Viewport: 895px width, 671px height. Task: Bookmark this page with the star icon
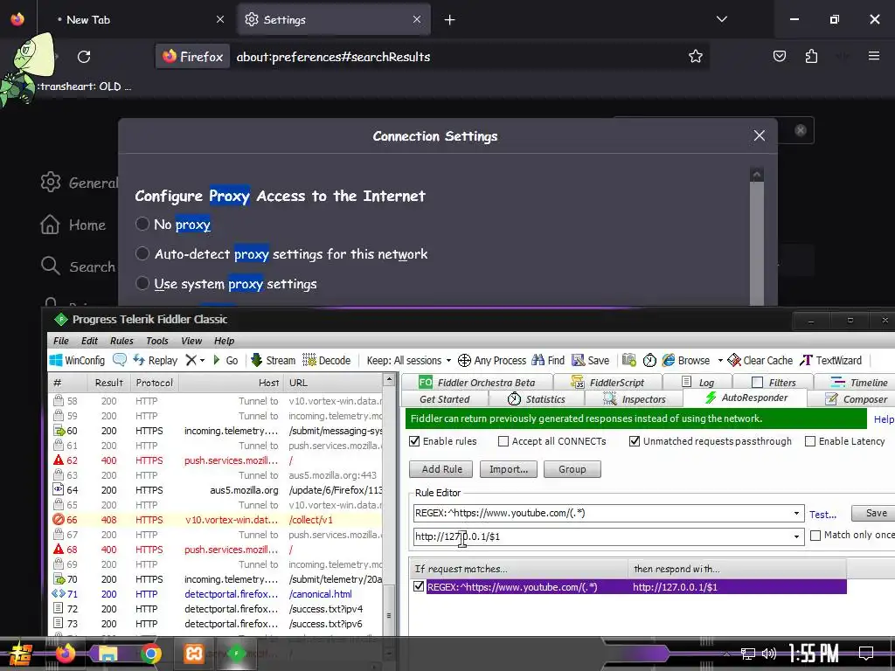pyautogui.click(x=695, y=56)
